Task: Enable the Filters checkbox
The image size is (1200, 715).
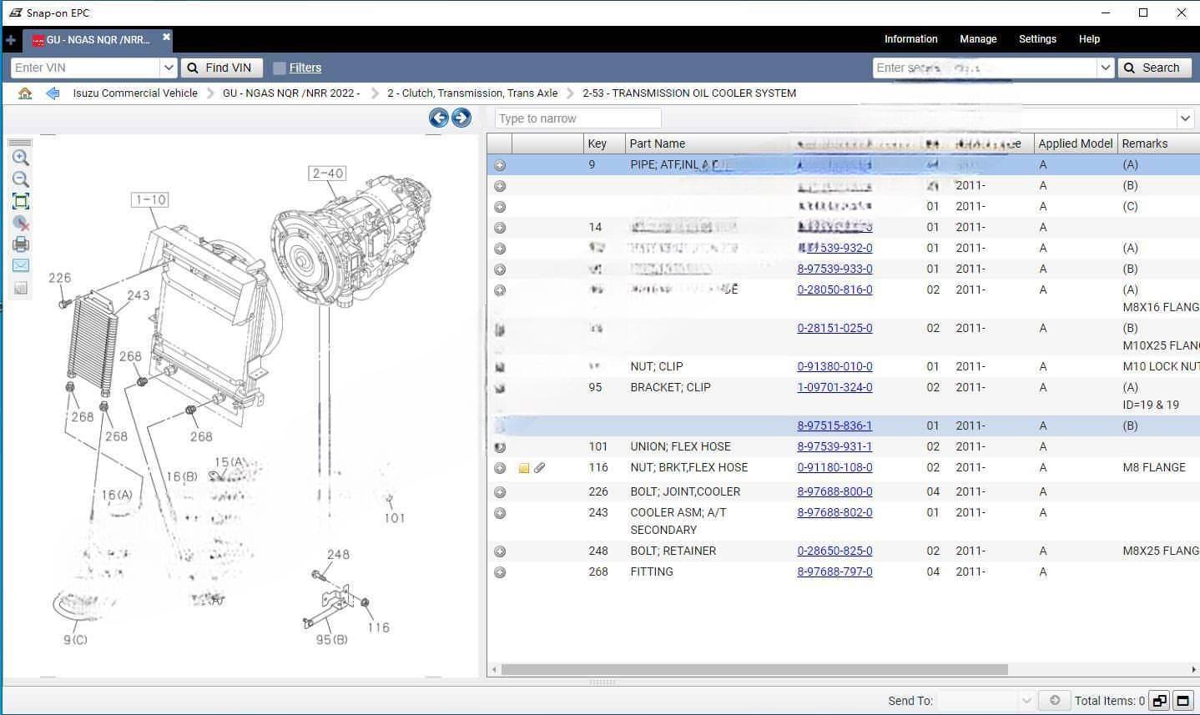Action: click(280, 68)
